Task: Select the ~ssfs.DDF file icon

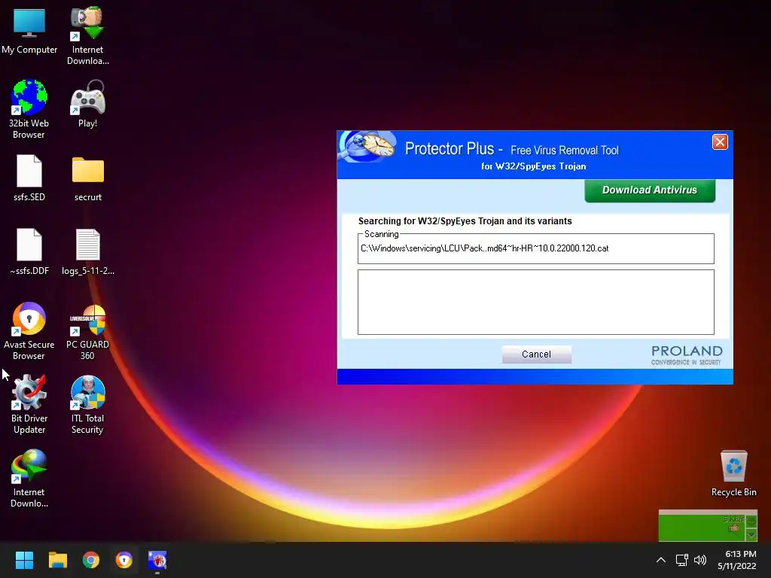Action: [x=29, y=251]
